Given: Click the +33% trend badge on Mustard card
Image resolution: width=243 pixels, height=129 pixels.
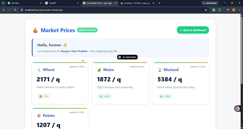Looking at the screenshot, I should click(x=165, y=96).
